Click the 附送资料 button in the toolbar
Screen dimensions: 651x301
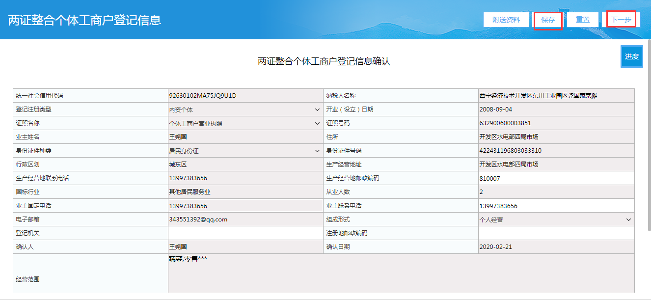[506, 20]
